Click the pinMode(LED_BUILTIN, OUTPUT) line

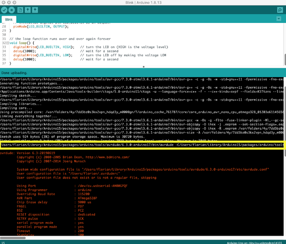tap(41, 27)
